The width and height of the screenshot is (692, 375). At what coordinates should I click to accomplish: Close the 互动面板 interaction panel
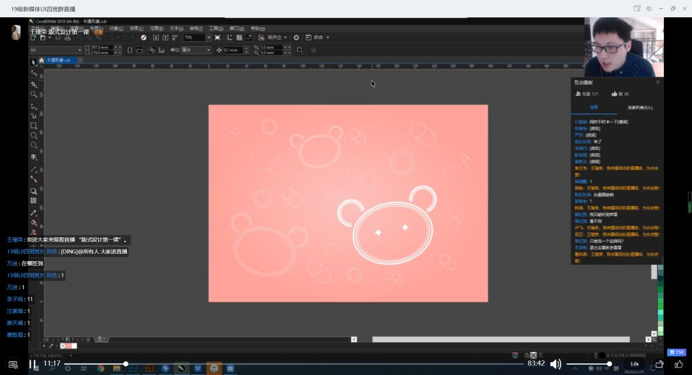click(657, 82)
